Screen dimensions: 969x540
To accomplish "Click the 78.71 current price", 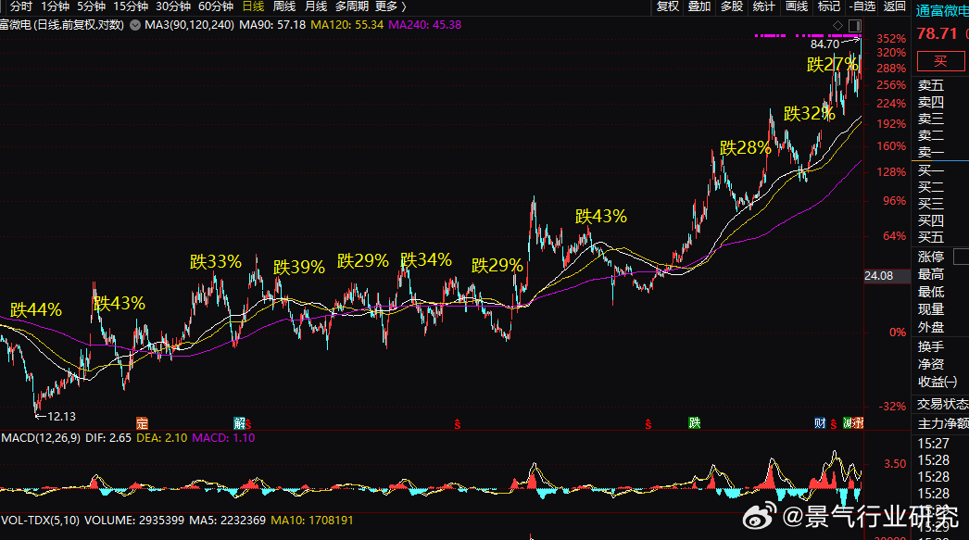I will 937,33.
